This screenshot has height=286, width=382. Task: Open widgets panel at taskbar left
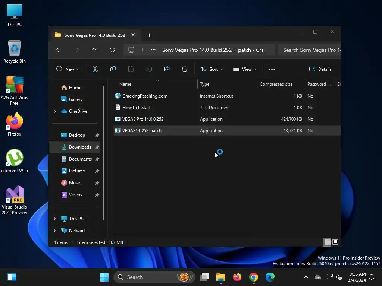click(x=12, y=277)
